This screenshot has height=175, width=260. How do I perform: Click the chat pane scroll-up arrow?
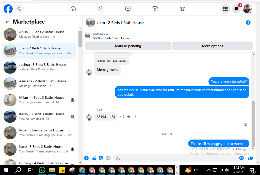click(253, 55)
